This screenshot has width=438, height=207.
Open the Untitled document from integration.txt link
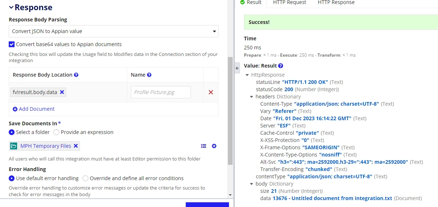point(332,198)
